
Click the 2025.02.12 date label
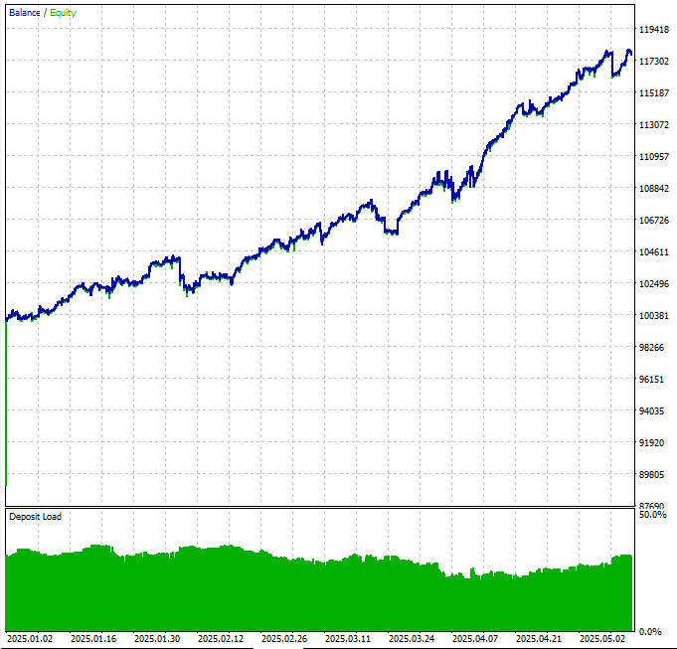[221, 639]
